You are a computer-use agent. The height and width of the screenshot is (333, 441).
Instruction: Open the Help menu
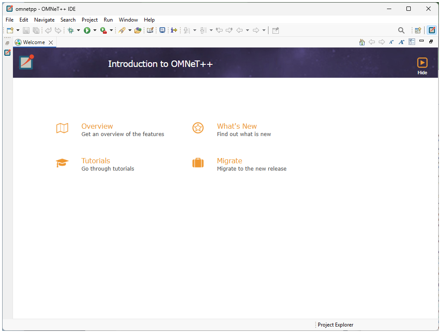149,20
